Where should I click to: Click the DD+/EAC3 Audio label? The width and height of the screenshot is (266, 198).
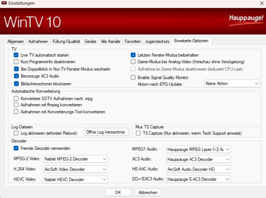tap(148, 179)
